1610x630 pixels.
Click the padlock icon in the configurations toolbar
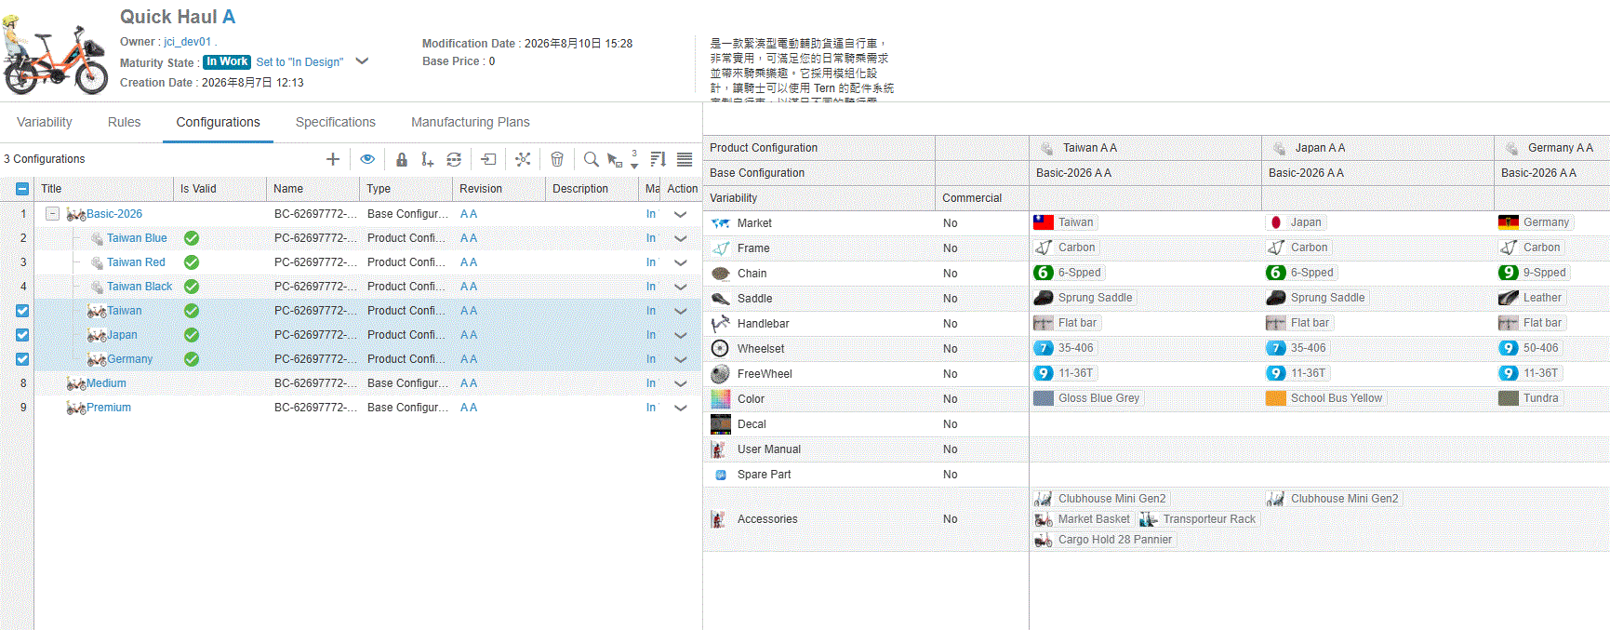(402, 159)
